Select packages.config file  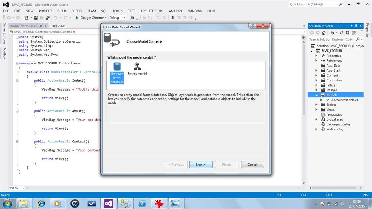(x=338, y=124)
